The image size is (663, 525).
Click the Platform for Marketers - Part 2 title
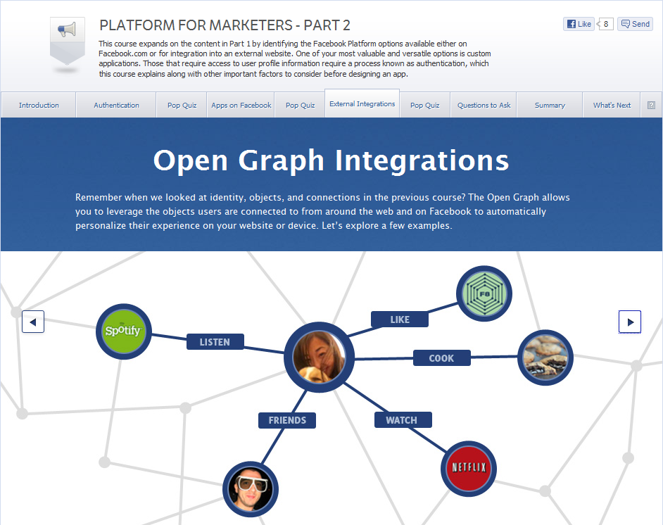[x=225, y=25]
